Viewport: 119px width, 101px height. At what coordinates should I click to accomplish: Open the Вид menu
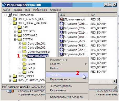28,10
